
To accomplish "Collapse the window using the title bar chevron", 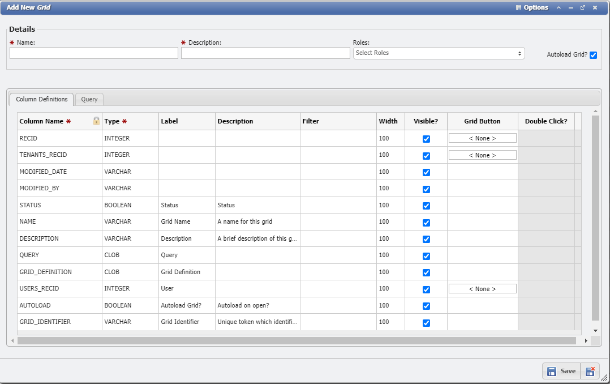I will pos(559,8).
